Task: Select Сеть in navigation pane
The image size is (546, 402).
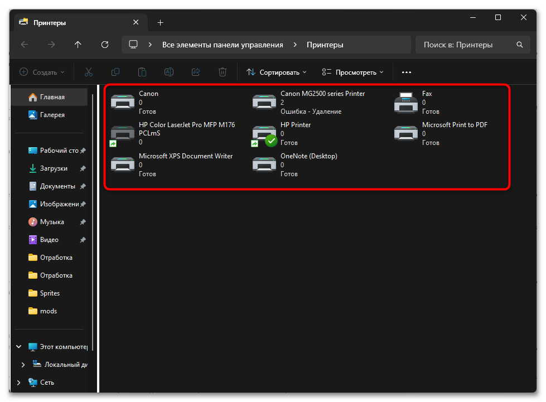Action: pos(41,382)
